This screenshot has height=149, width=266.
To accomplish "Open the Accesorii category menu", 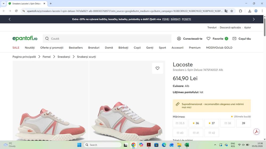I will pyautogui.click(x=177, y=48).
